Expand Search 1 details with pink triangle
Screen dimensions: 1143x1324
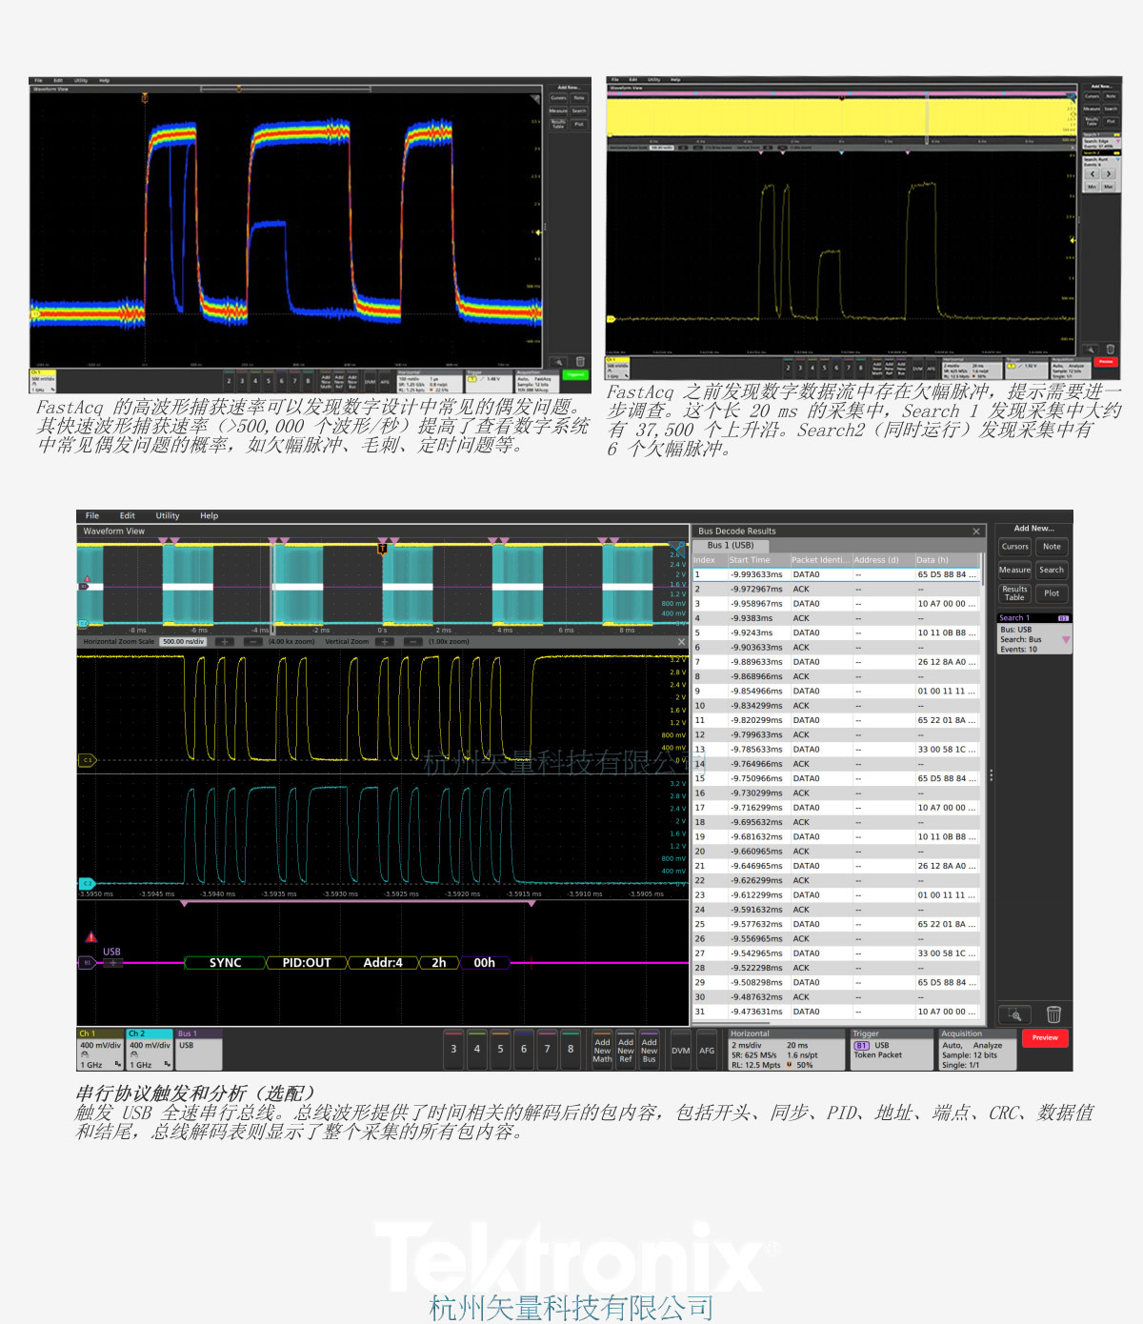coord(1066,640)
